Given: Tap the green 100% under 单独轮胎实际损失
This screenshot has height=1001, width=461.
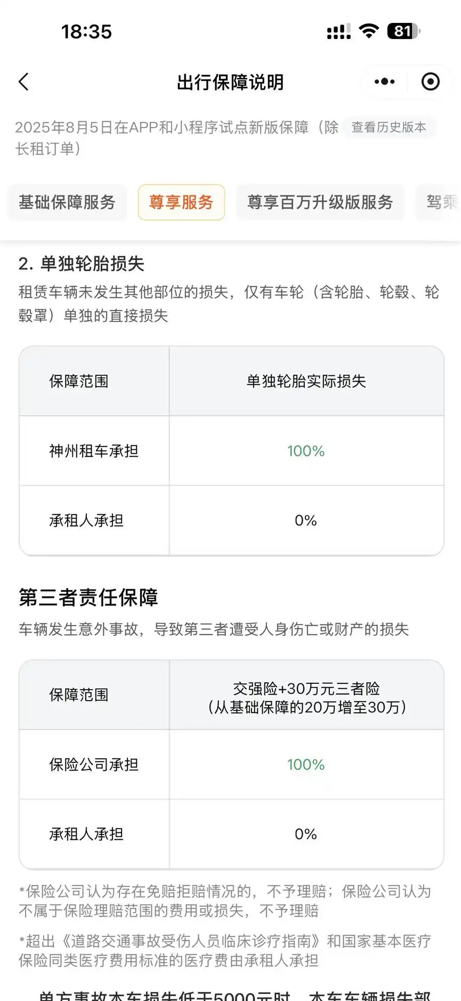Looking at the screenshot, I should click(306, 451).
